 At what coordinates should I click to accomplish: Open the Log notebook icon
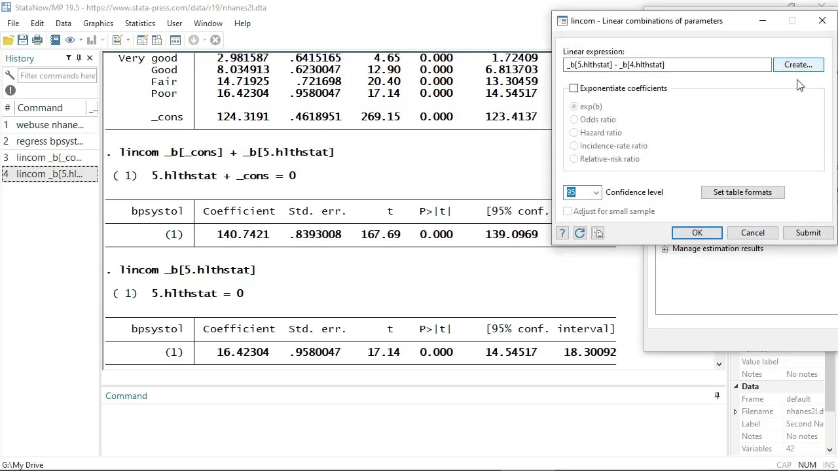55,40
